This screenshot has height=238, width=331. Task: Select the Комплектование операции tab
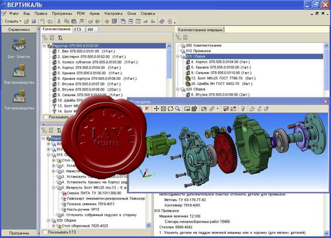(200, 30)
